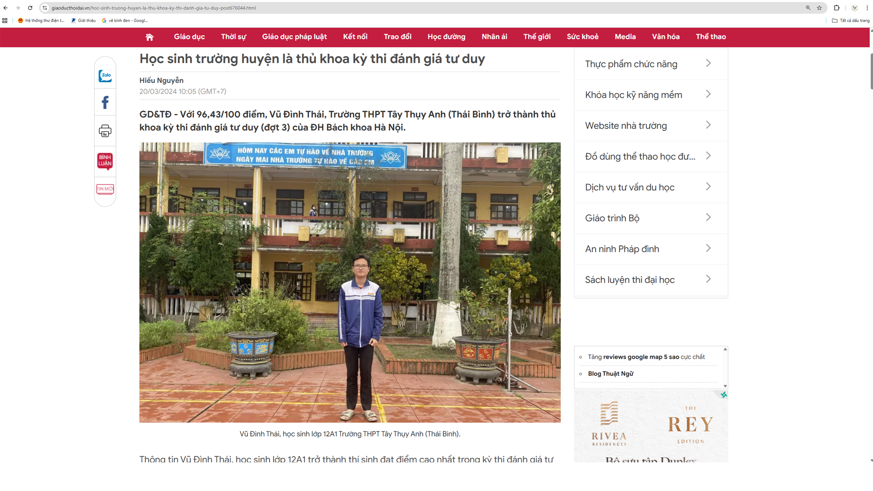Click the print article icon
This screenshot has height=491, width=873.
(105, 131)
